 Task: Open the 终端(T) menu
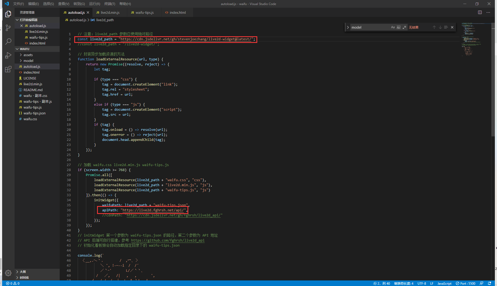point(110,4)
